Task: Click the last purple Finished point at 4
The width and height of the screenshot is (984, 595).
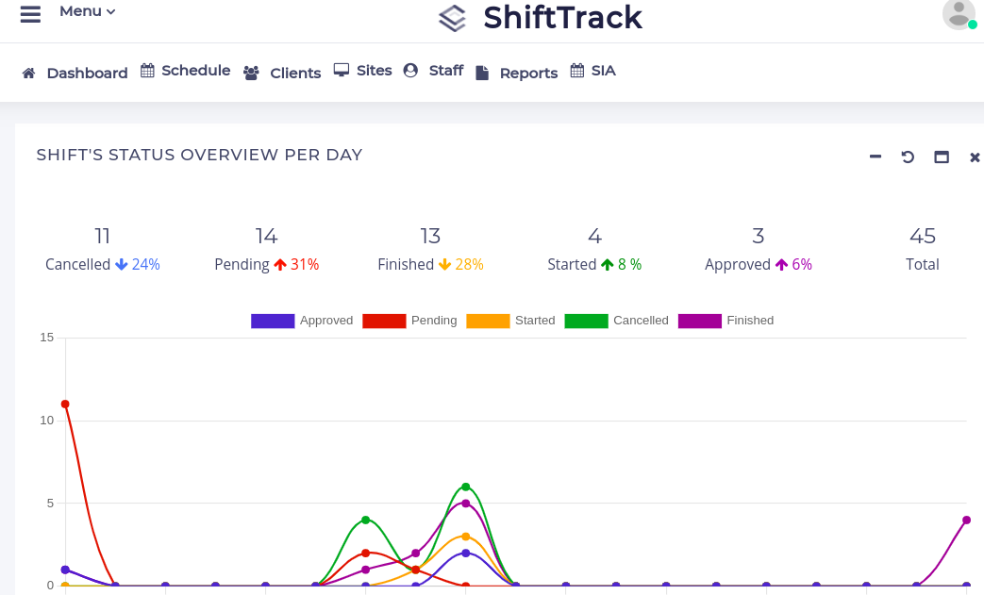Action: 966,521
